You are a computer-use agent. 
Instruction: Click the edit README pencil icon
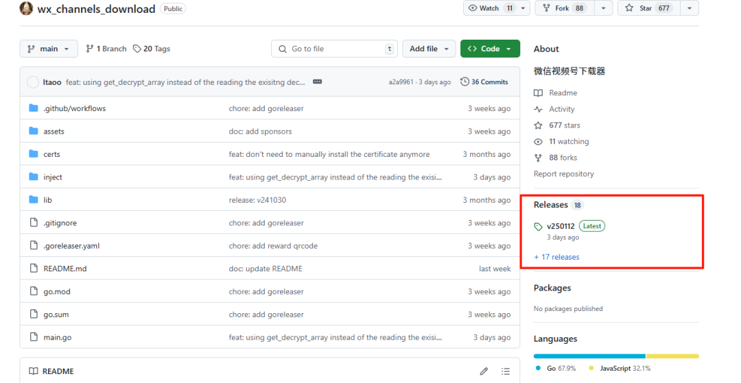(484, 371)
